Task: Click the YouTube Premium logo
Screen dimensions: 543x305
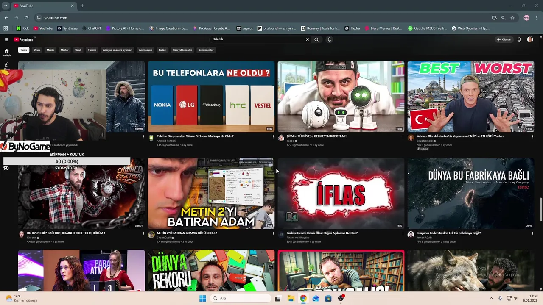Action: pos(23,39)
